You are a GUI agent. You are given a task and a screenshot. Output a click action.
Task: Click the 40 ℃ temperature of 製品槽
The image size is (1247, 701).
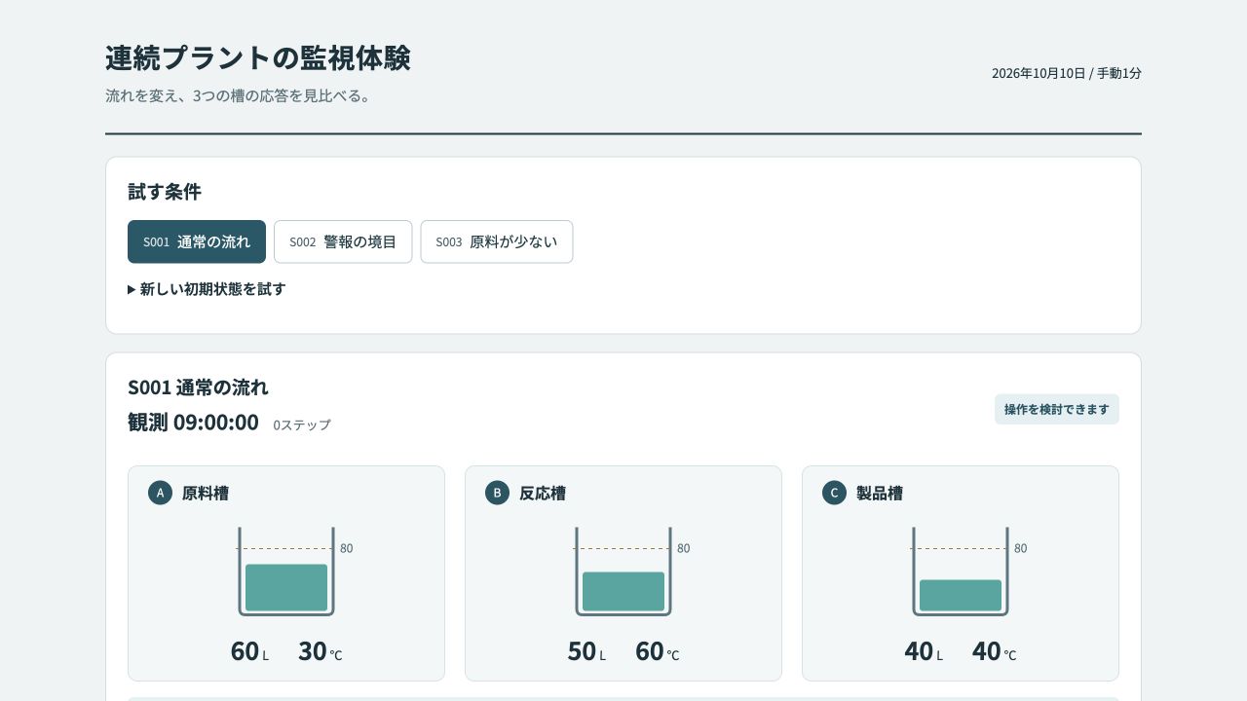[x=995, y=651]
